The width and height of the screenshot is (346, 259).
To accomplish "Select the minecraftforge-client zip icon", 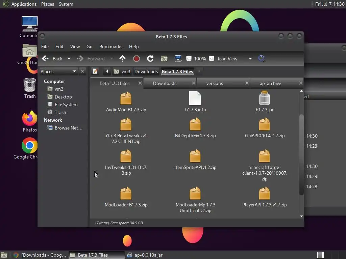I will (x=264, y=156).
